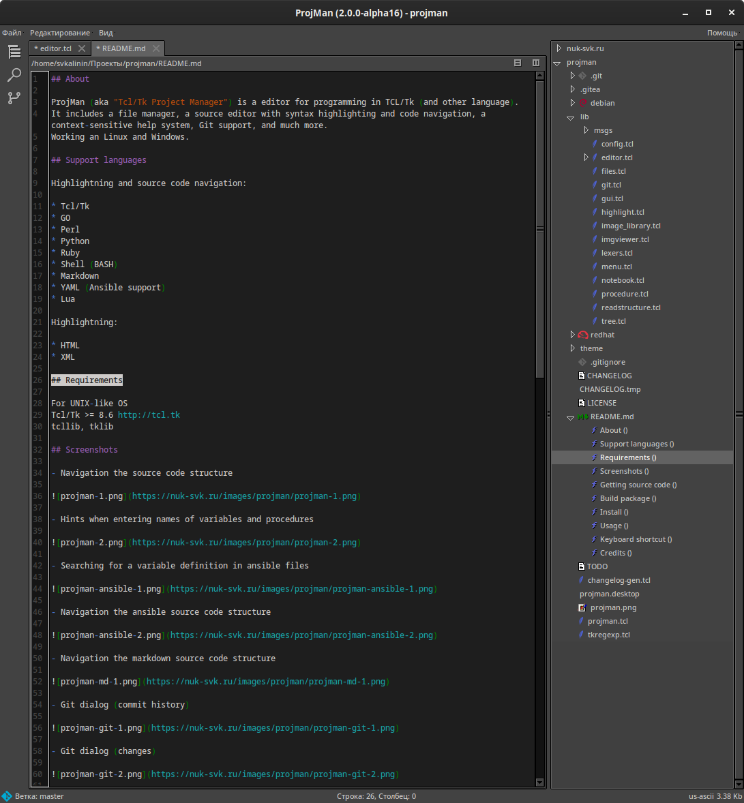Expand the .gitea folder
This screenshot has height=803, width=744.
[572, 89]
